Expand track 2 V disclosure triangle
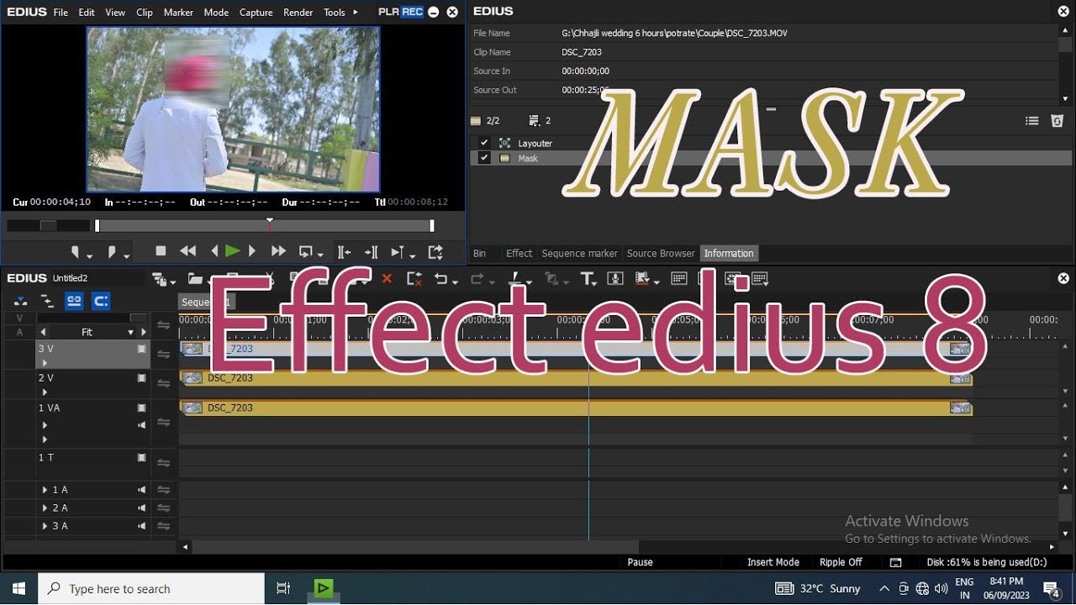This screenshot has width=1076, height=605. (45, 392)
